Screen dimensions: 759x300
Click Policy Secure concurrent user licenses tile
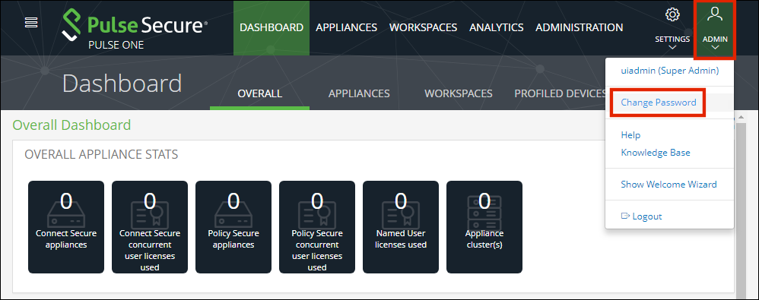[x=317, y=227]
